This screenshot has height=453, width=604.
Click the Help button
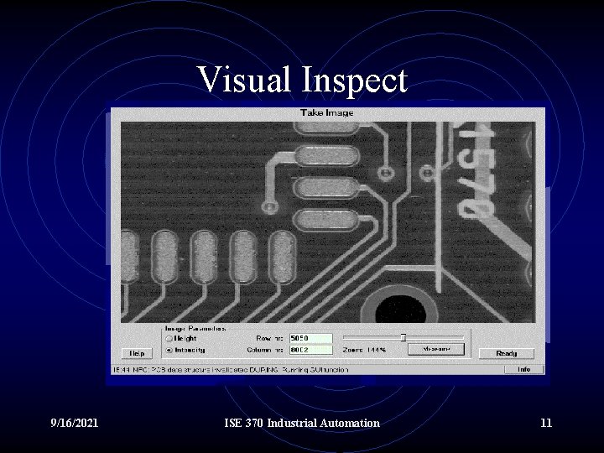click(137, 353)
